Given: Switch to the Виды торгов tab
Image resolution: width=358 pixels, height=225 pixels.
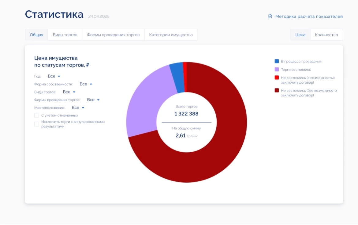Looking at the screenshot, I should tap(65, 34).
